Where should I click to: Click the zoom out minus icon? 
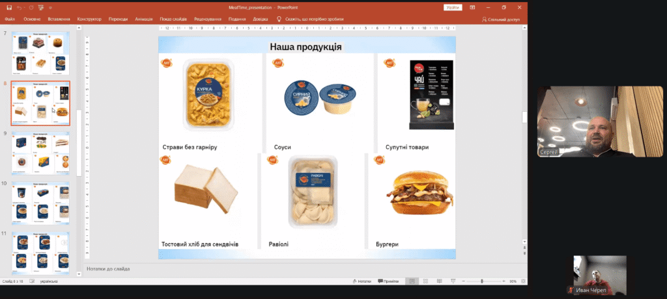coord(464,281)
